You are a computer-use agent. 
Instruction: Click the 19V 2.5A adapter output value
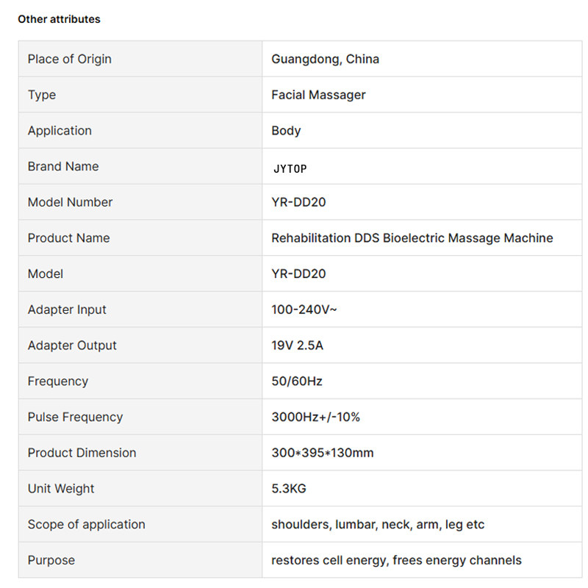297,345
